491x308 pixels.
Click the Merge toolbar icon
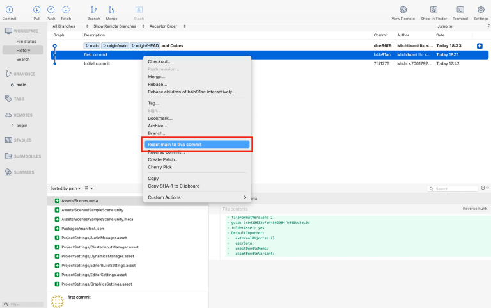(x=111, y=10)
